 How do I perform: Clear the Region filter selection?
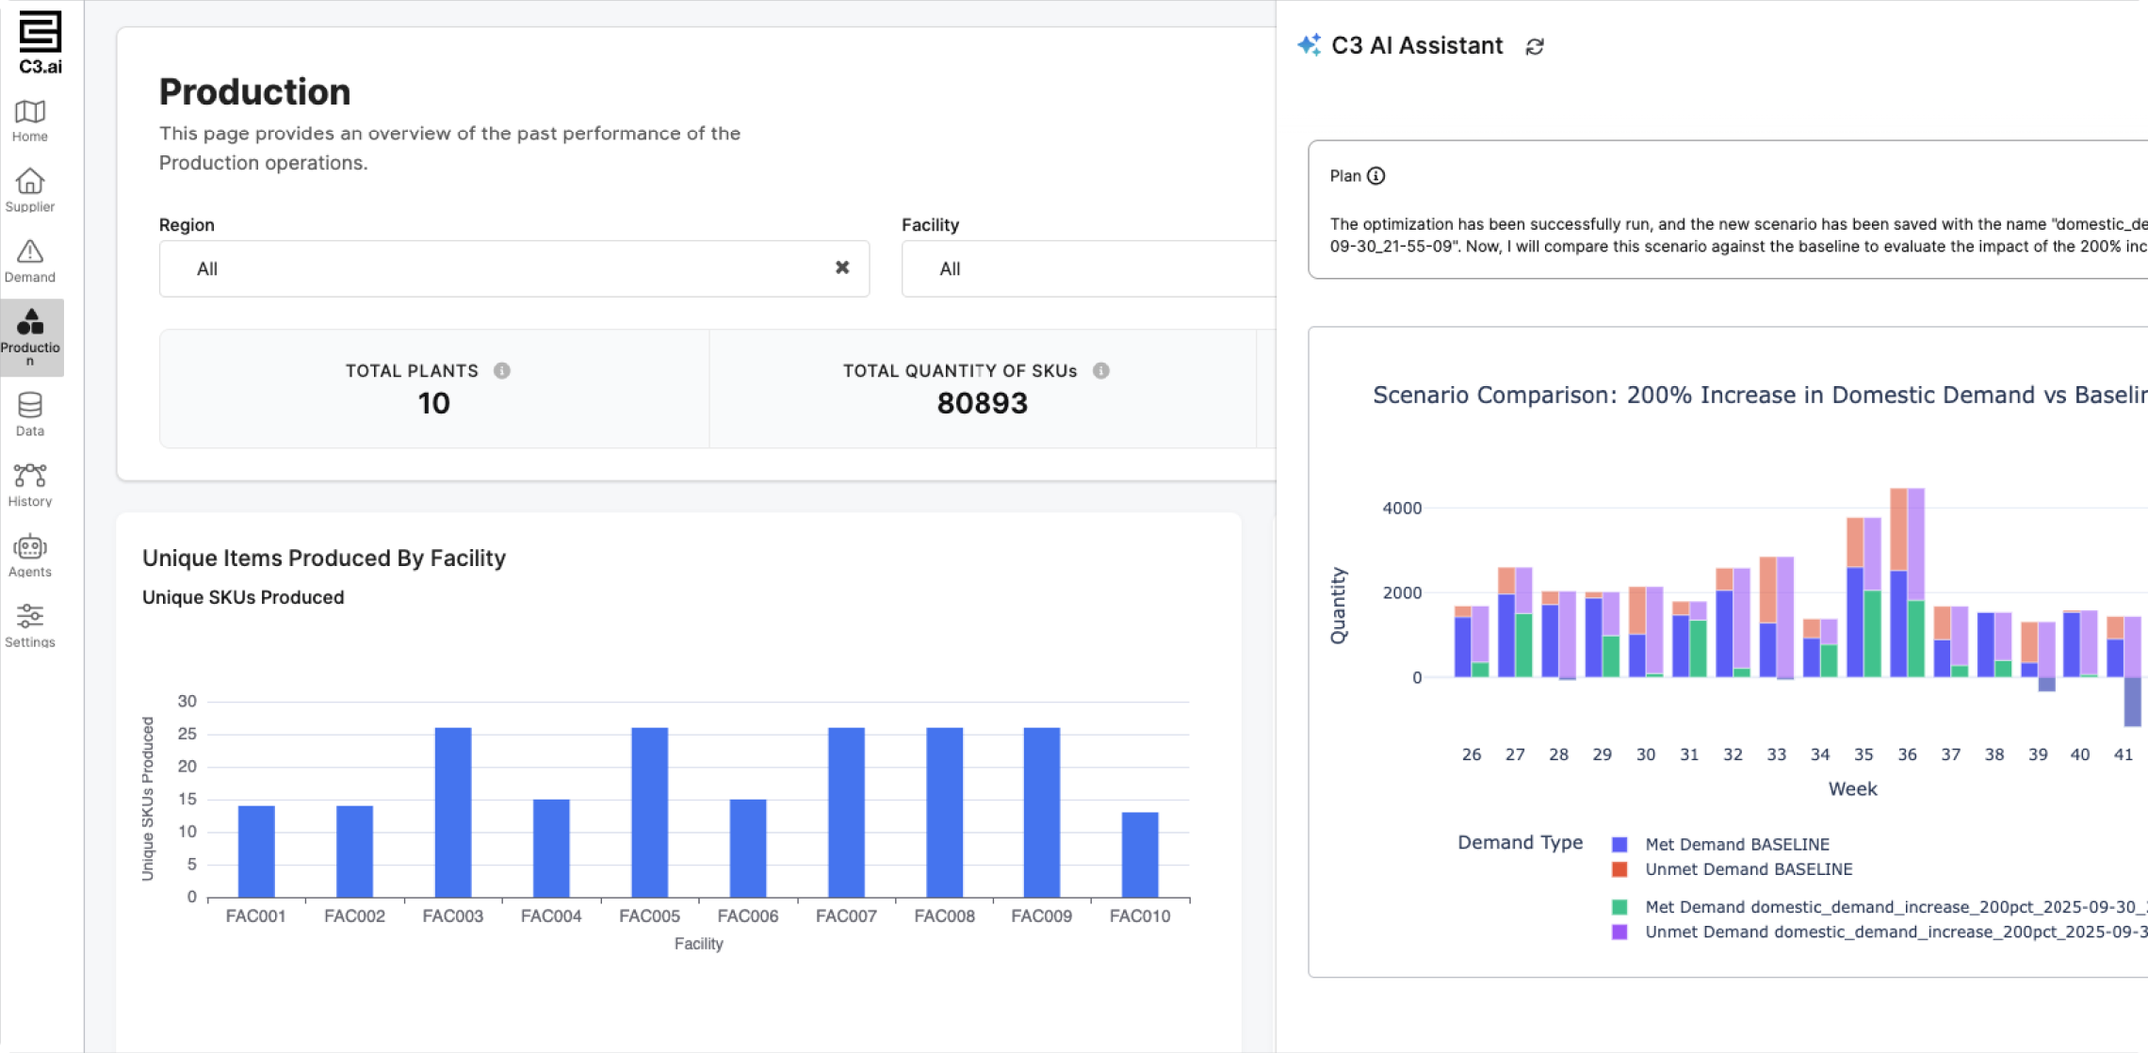[842, 267]
